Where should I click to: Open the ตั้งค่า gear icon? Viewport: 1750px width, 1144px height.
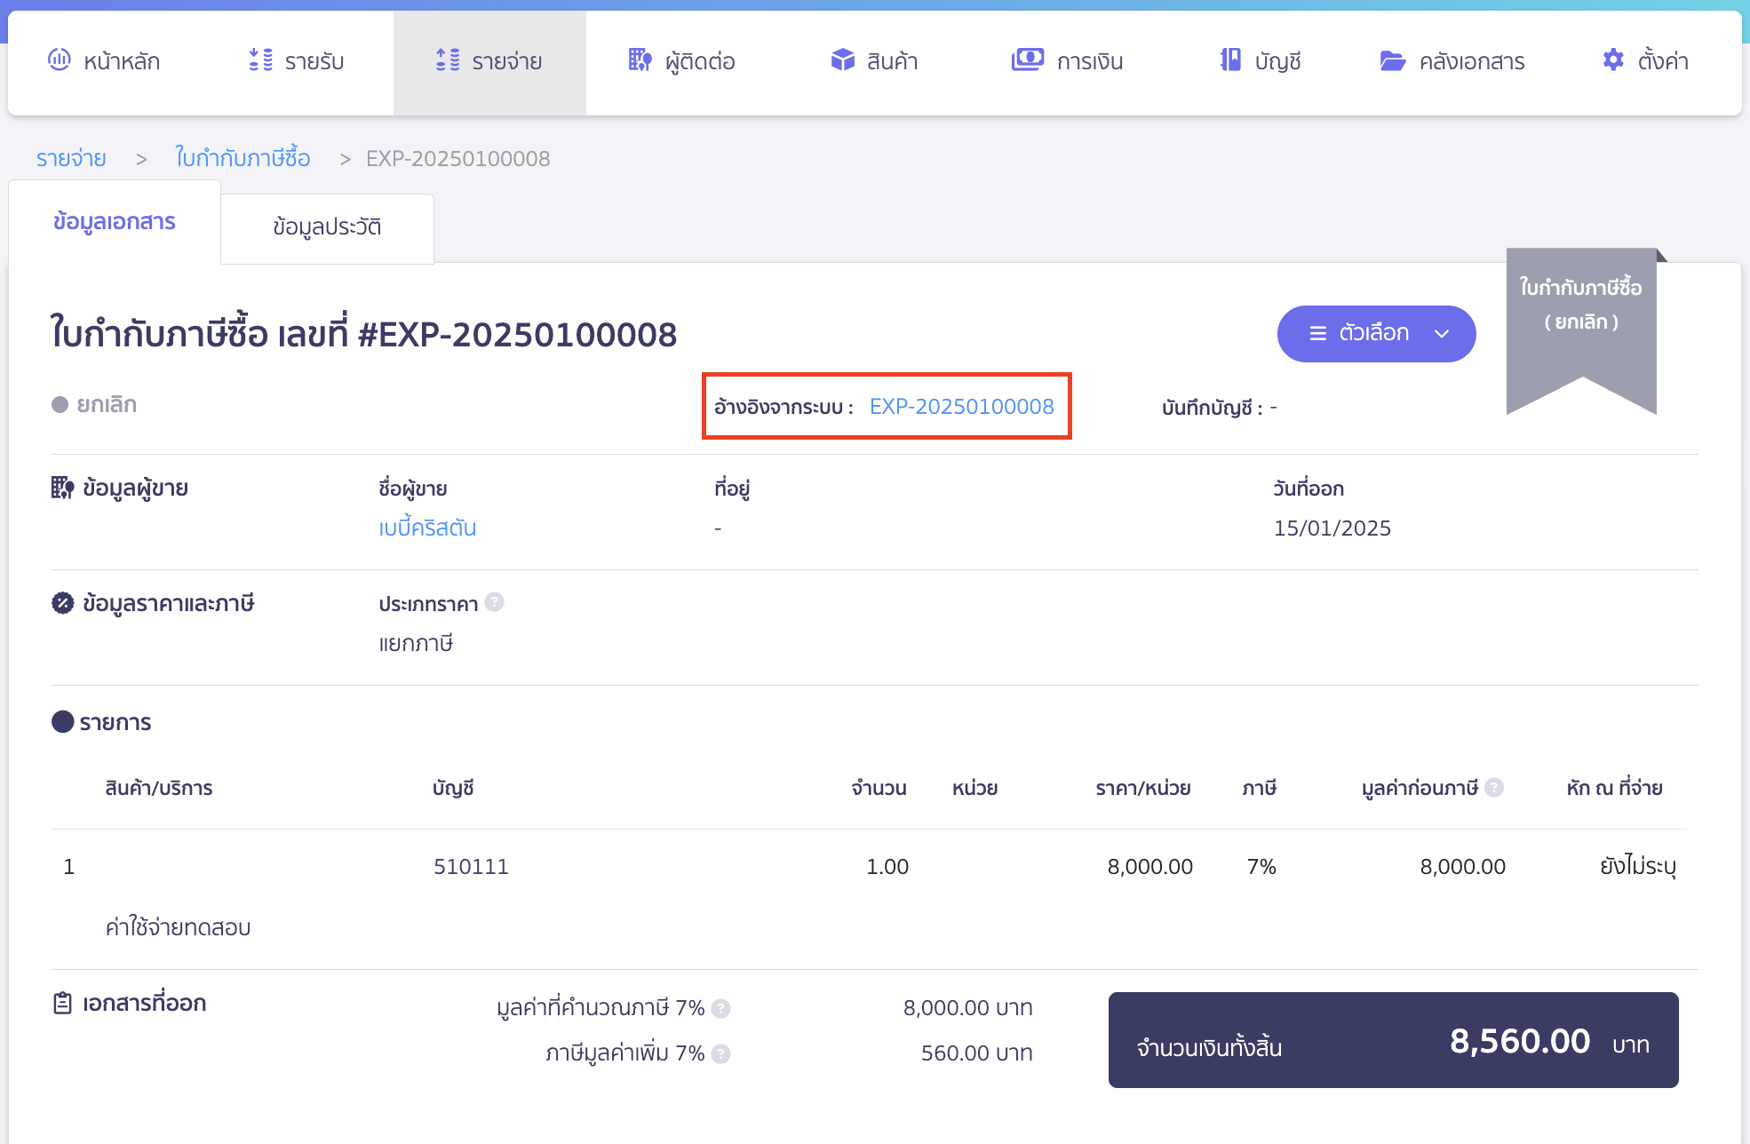pyautogui.click(x=1613, y=60)
